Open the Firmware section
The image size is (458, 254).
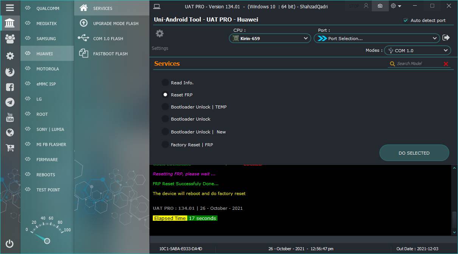coord(47,159)
